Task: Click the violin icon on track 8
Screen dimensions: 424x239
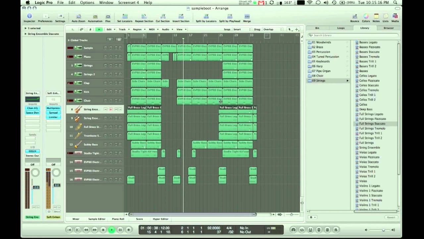Action: (x=78, y=109)
